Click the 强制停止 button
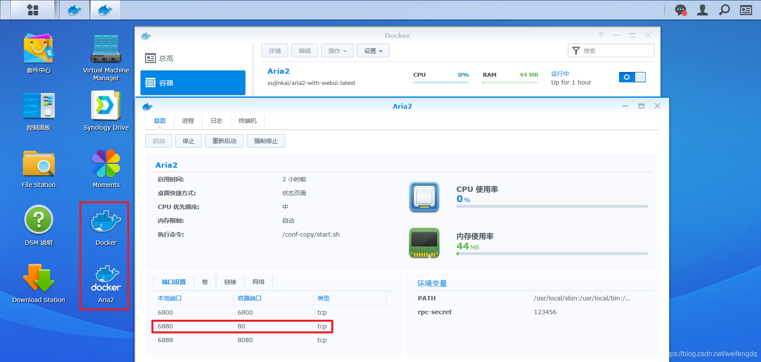Screen dimensions: 761x362 [266, 141]
